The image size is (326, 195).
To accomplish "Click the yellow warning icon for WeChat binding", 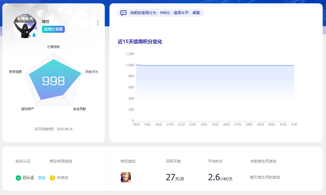I will point(52,178).
